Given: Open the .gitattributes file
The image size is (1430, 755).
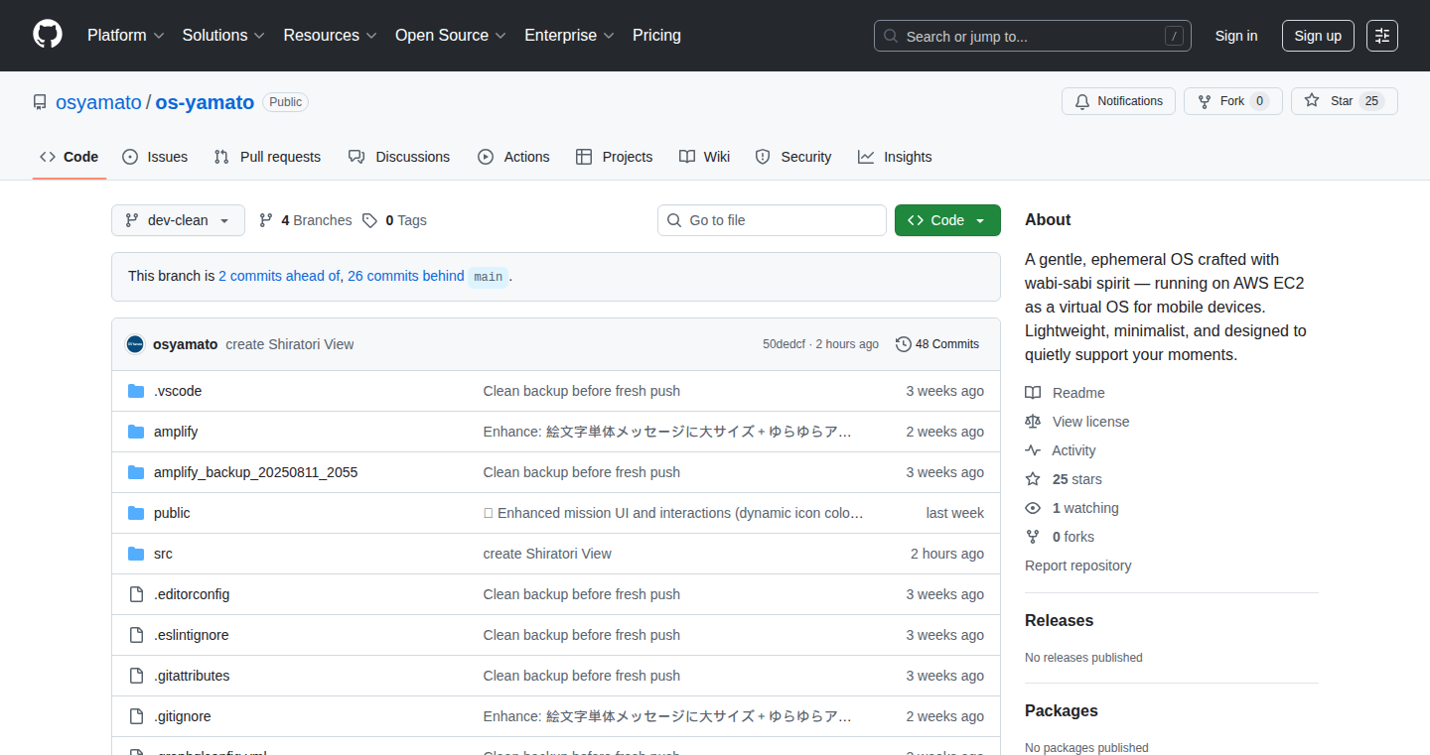Looking at the screenshot, I should tap(192, 676).
